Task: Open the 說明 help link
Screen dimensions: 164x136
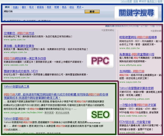Action: pos(160,1)
